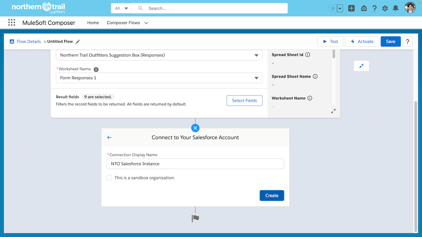422x237 pixels.
Task: Click the Untitled Flow title text
Action: [60, 41]
